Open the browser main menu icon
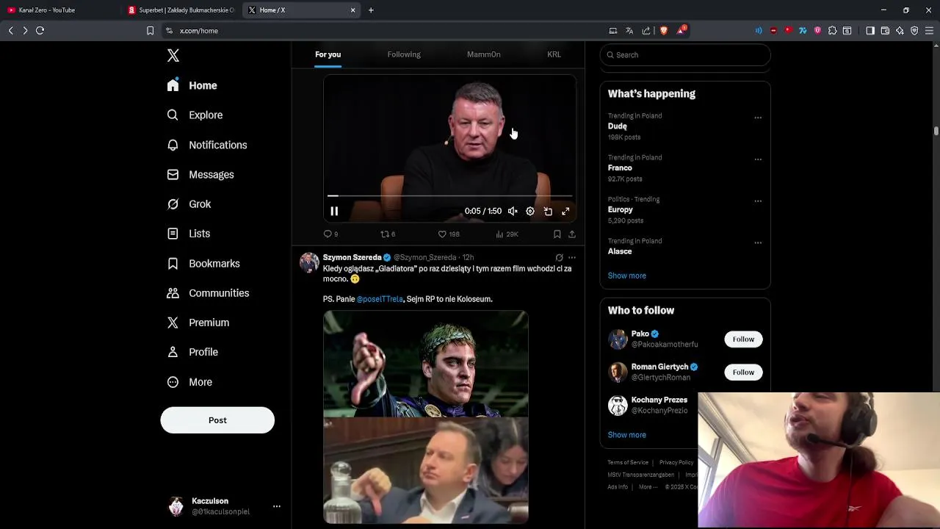 coord(929,31)
